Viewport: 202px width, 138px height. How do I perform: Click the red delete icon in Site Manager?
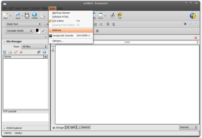[x=21, y=52]
